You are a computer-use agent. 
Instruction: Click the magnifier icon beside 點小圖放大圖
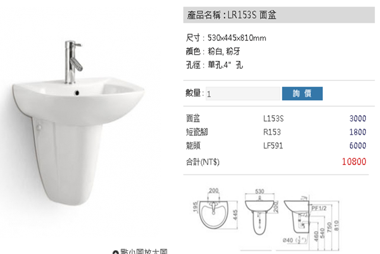pos(116,252)
